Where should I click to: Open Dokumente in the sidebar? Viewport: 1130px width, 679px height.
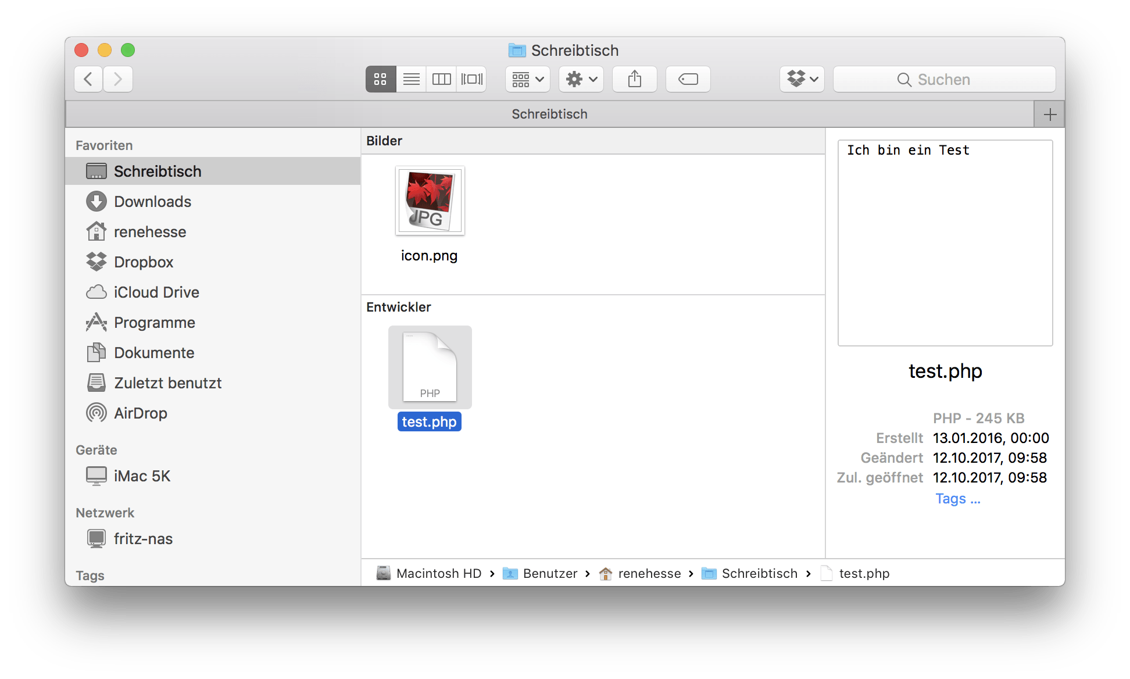click(213, 352)
